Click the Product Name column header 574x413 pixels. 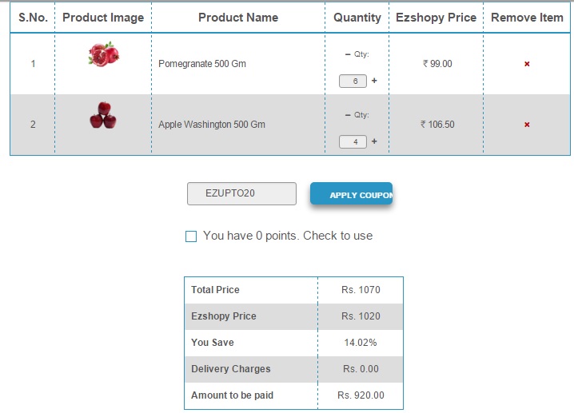point(238,18)
